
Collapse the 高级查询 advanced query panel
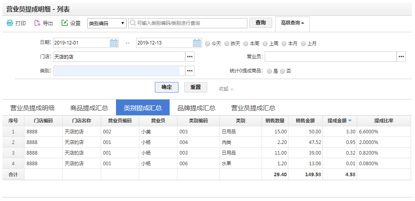coord(292,23)
